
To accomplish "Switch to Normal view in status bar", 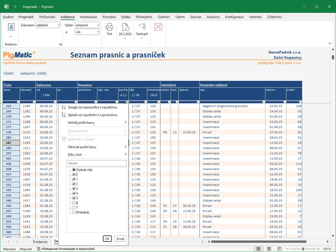I will click(x=259, y=249).
